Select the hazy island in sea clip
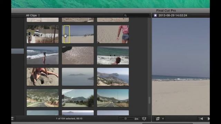221x124 pixels. [x=78, y=77]
